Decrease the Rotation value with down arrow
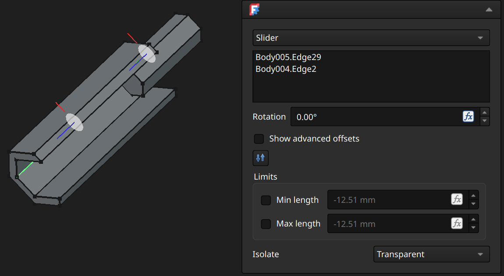Screen dimensions: 504x276 tap(484, 121)
